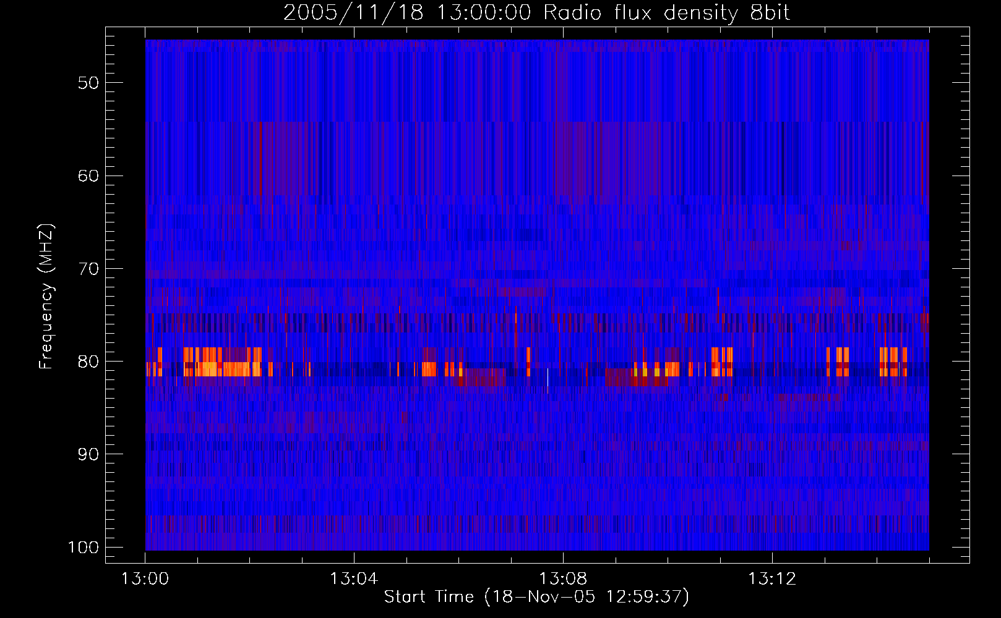Select the 60 frequency tick label
This screenshot has height=618, width=1001.
tap(88, 176)
